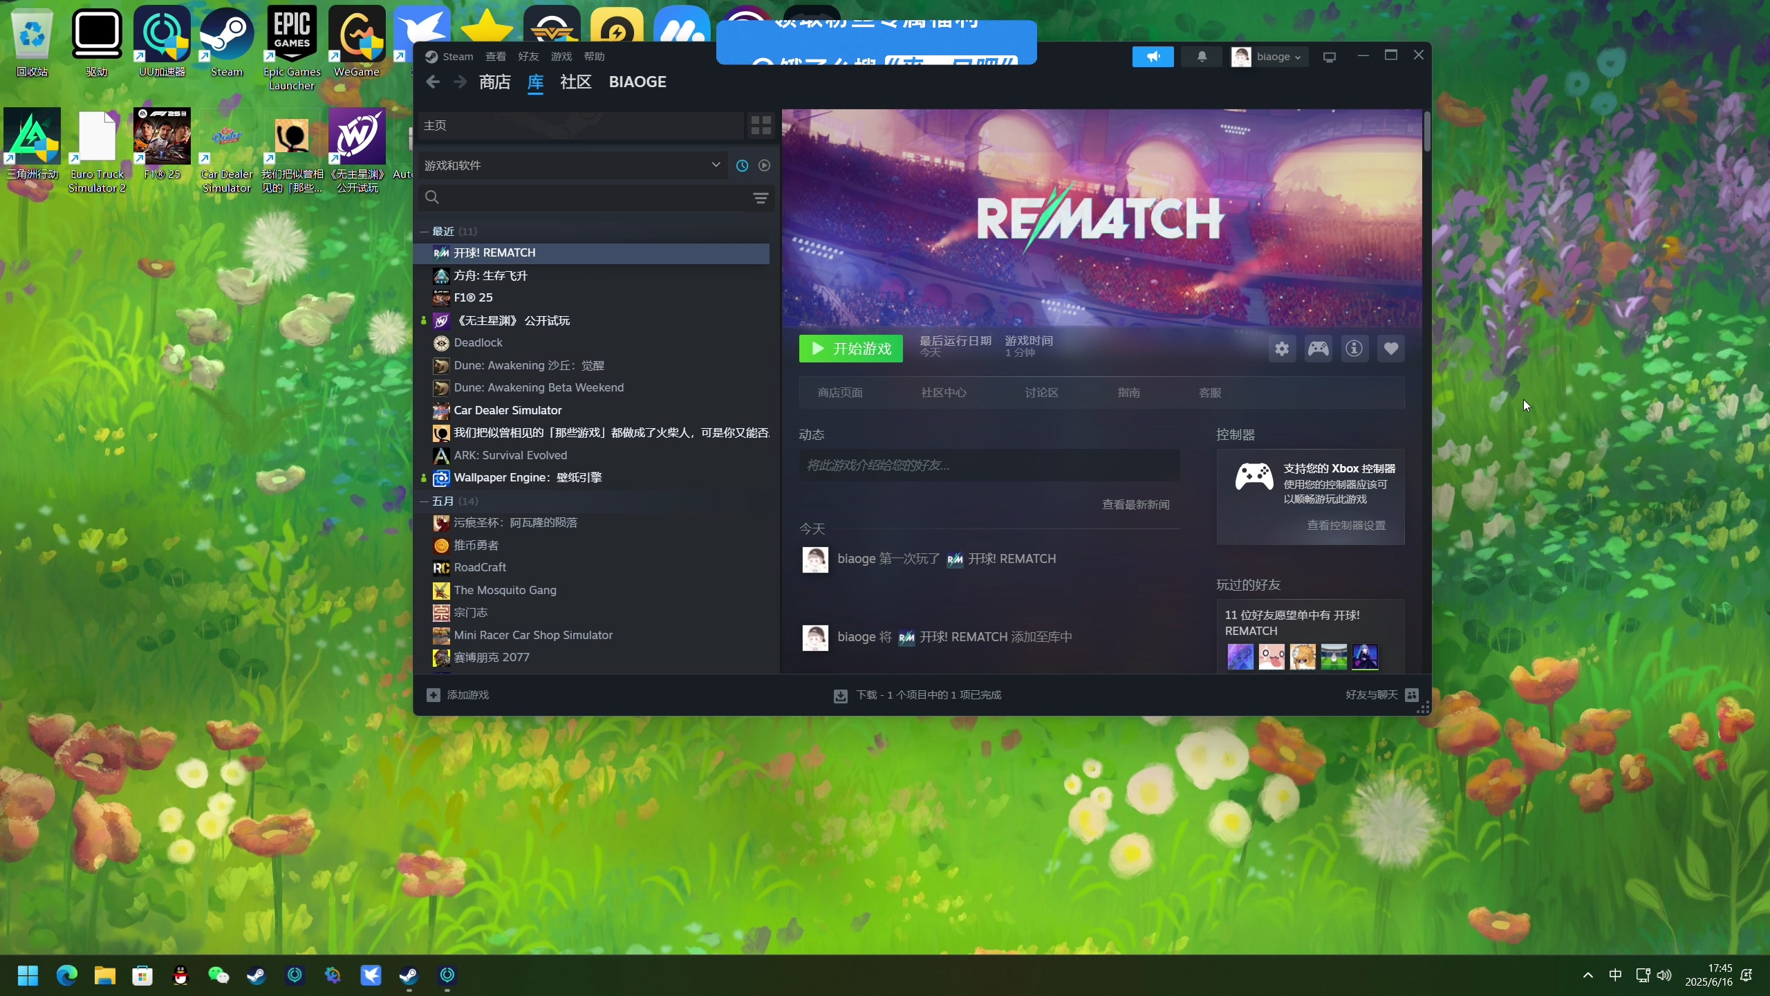Select Car Dealer Simulator in library list

591,411
